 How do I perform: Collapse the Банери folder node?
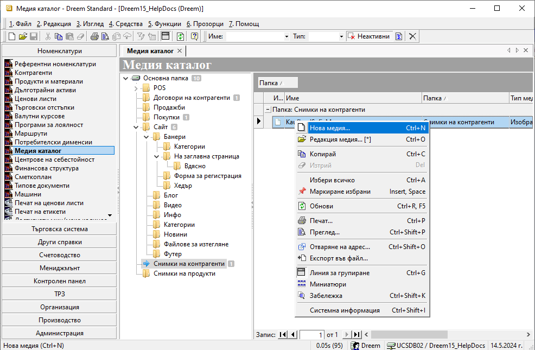[x=146, y=137]
